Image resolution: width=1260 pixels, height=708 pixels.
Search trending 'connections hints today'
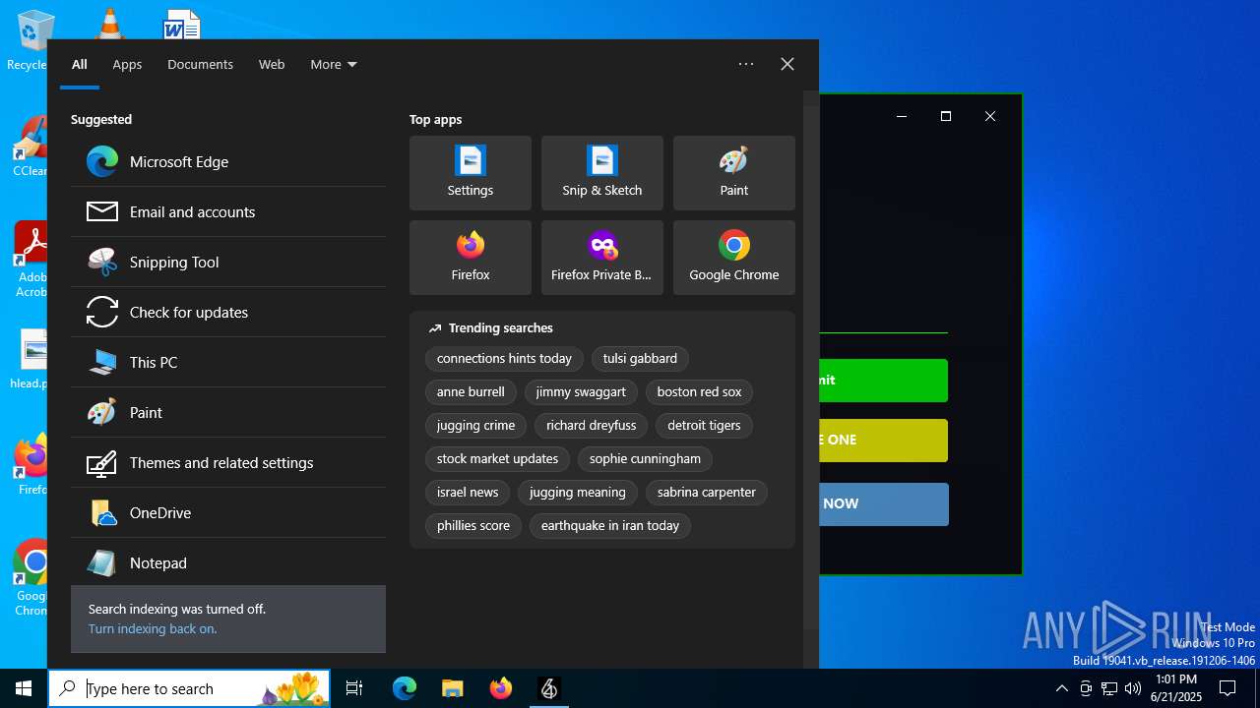click(x=504, y=359)
